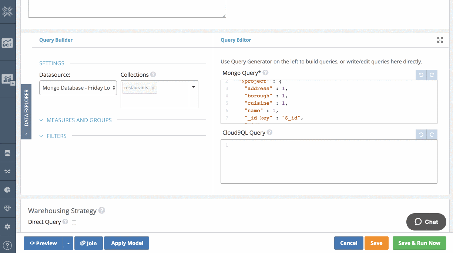
Task: Click the Apply Model button
Action: pos(127,243)
